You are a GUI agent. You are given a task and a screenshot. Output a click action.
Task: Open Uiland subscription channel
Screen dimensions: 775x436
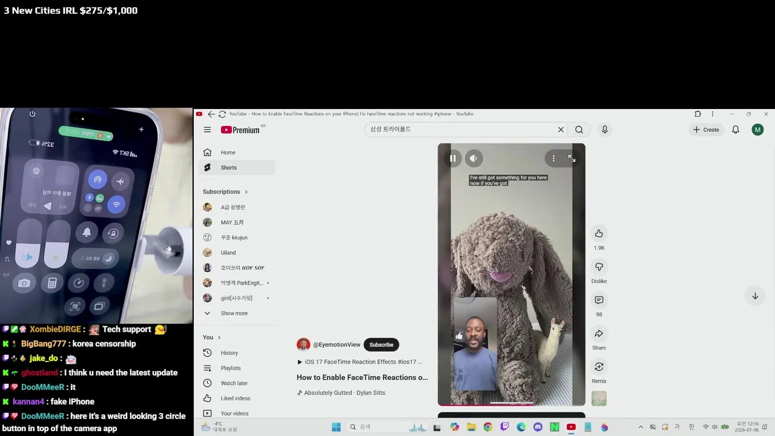coord(237,253)
